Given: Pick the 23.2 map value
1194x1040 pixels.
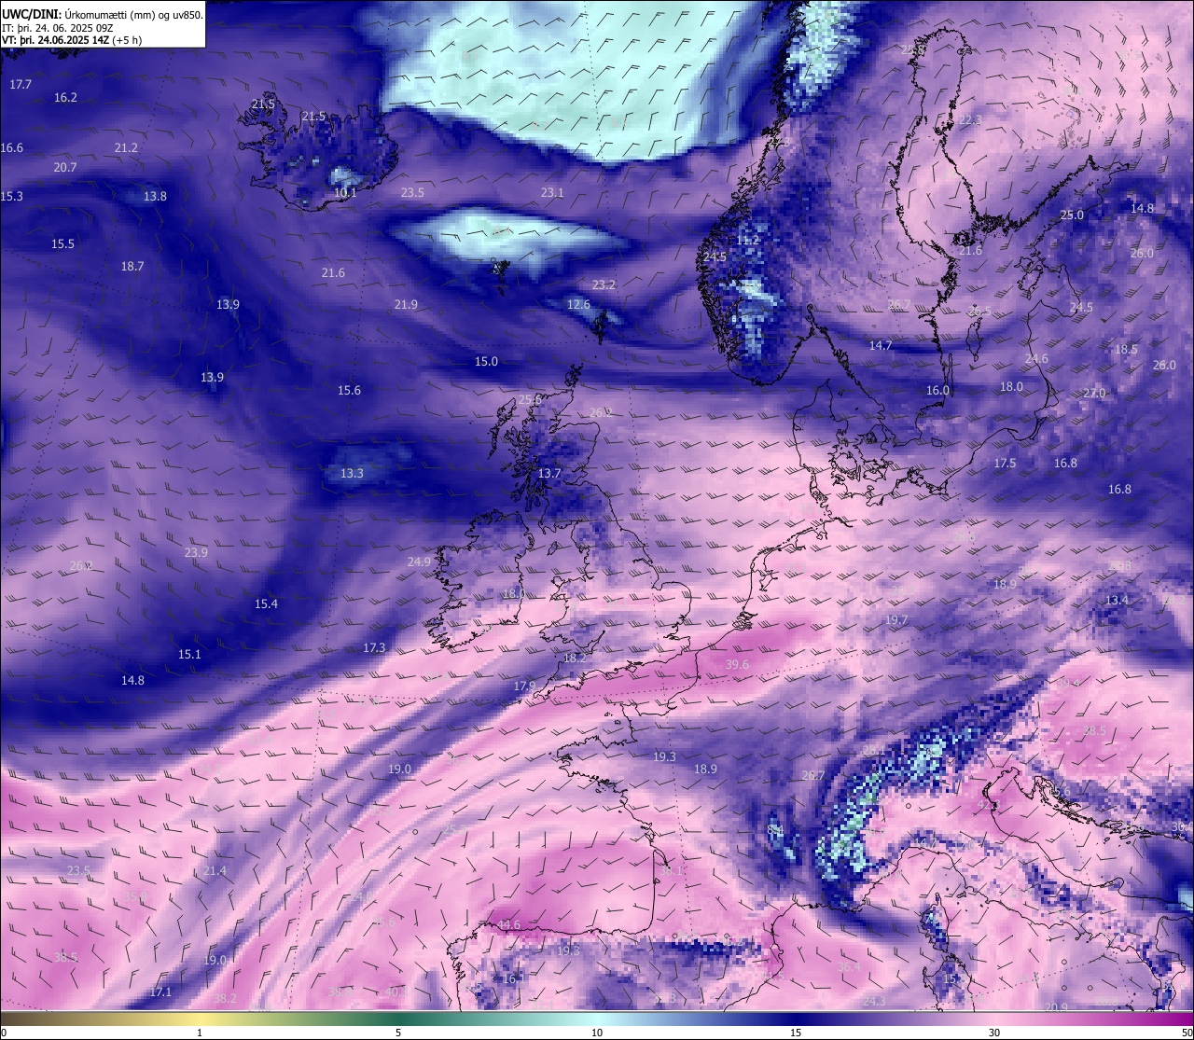Looking at the screenshot, I should [x=604, y=285].
